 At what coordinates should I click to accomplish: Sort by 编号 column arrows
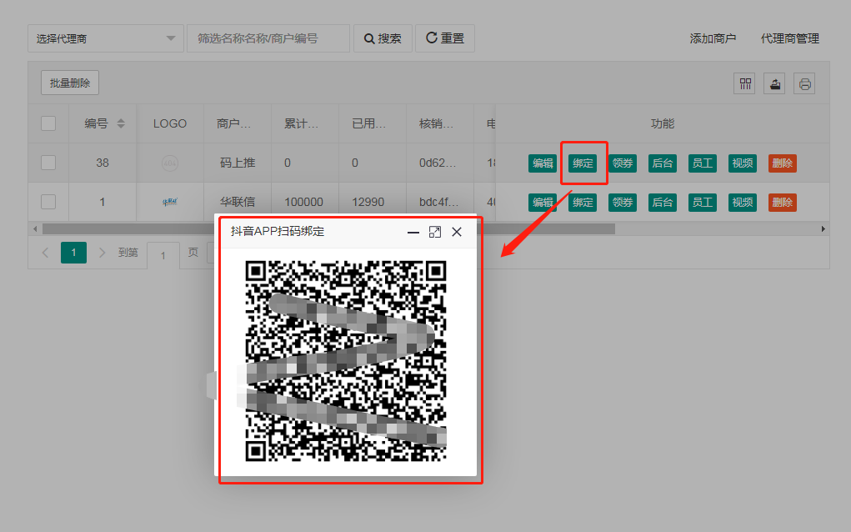[121, 123]
